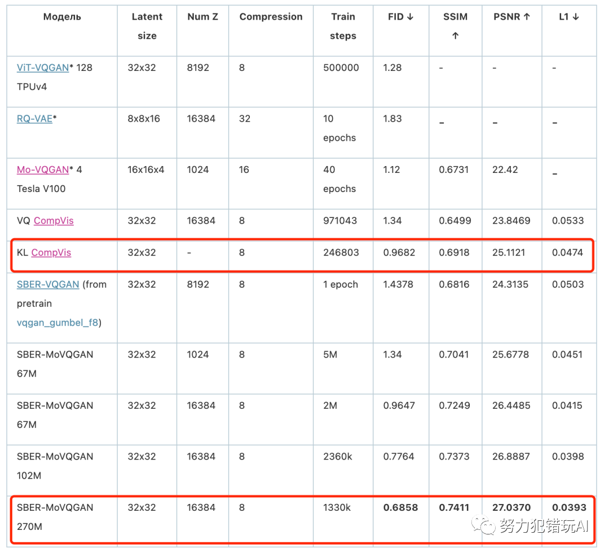Select FID value 1.12

[x=391, y=170]
